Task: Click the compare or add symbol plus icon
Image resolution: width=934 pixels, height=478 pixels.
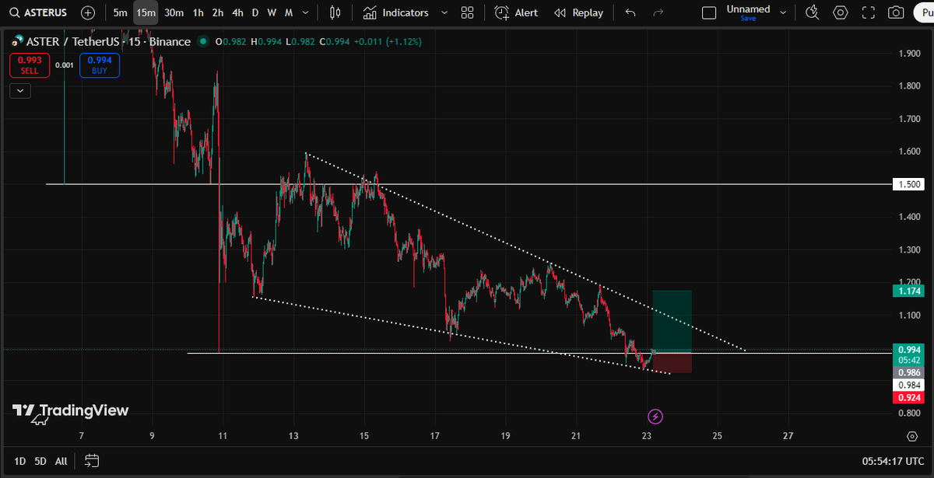Action: click(88, 13)
